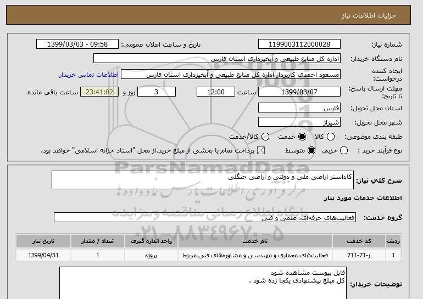This screenshot has width=423, height=299.
Task: Choose the متوسط purchase process option
Action: (311, 150)
